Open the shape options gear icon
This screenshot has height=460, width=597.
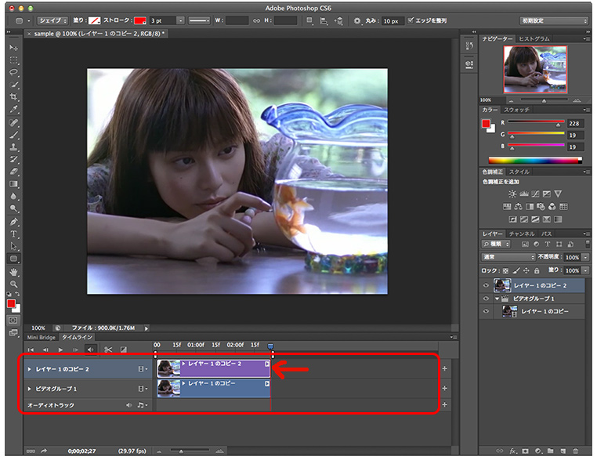(x=356, y=20)
